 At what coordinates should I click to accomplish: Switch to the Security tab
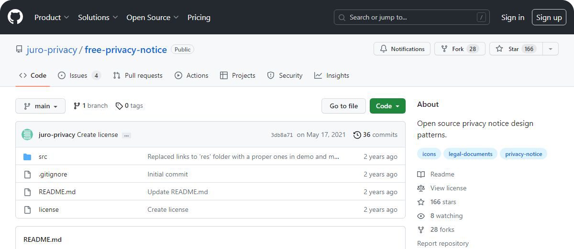(285, 75)
